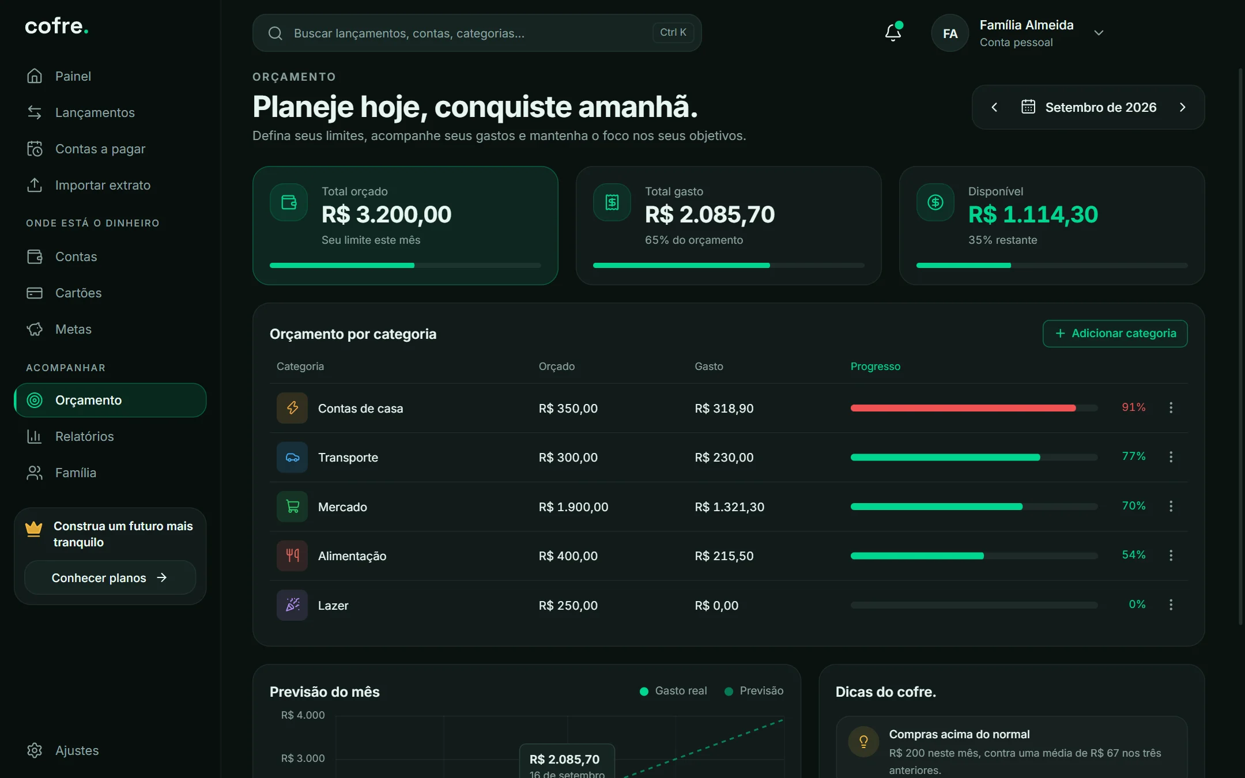
Task: Open Ajustes settings in the sidebar
Action: tap(110, 750)
